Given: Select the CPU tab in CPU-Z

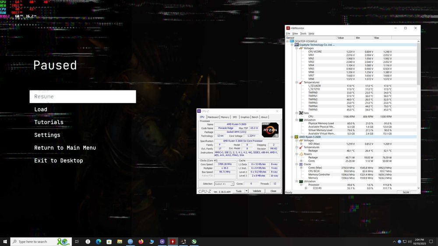Looking at the screenshot, I should point(202,117).
